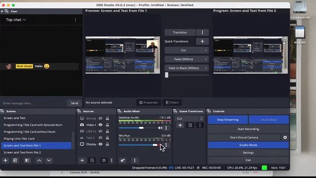Image resolution: width=316 pixels, height=178 pixels.
Task: Open Fade to Black (300ms) dropdown
Action: 187,68
